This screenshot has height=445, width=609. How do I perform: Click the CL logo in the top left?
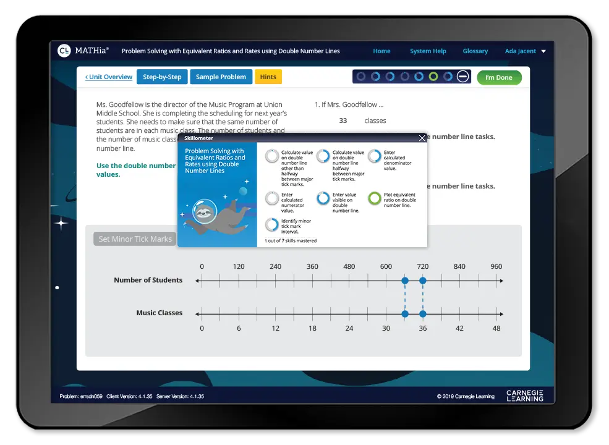click(x=64, y=51)
